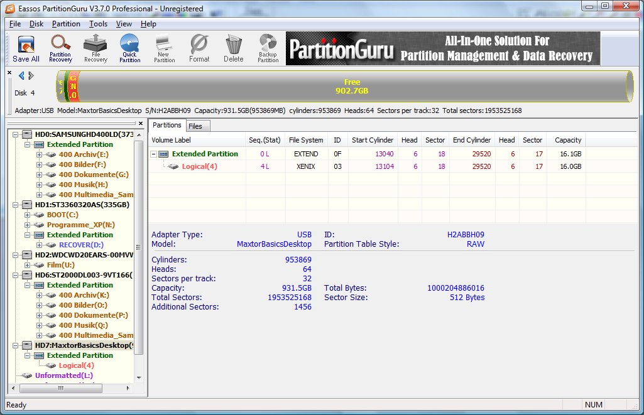Expand the Film(U:) partition node
Screen dimensions: 644x415
[27, 265]
